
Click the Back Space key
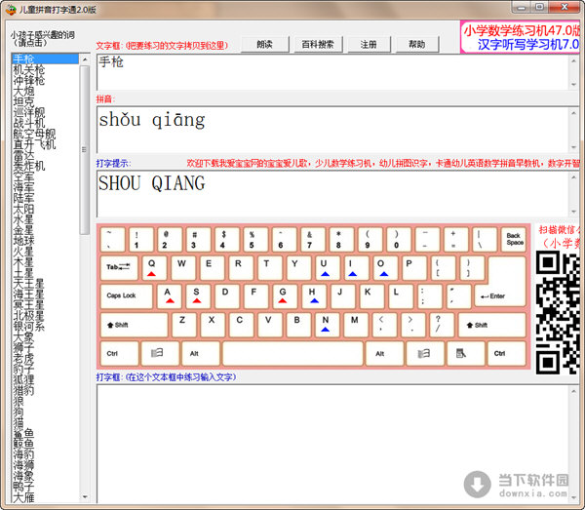[x=514, y=239]
